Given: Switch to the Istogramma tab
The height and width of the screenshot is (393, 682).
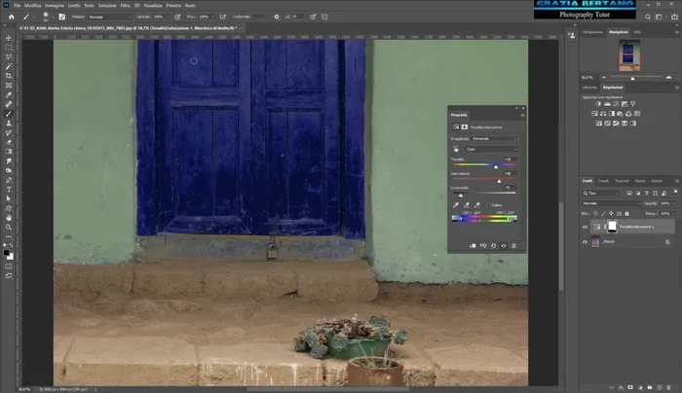Looking at the screenshot, I should pyautogui.click(x=593, y=32).
